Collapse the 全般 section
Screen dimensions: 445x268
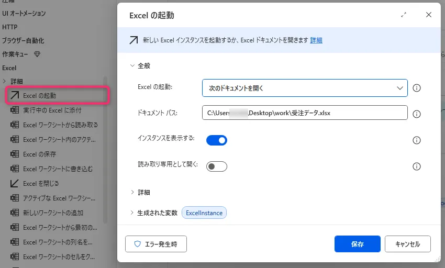(x=132, y=66)
